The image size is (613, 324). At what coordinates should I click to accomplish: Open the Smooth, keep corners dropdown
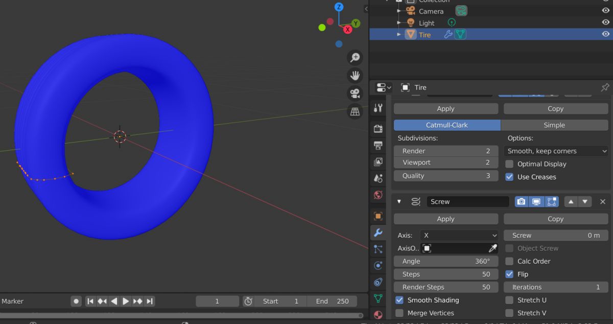(x=556, y=151)
